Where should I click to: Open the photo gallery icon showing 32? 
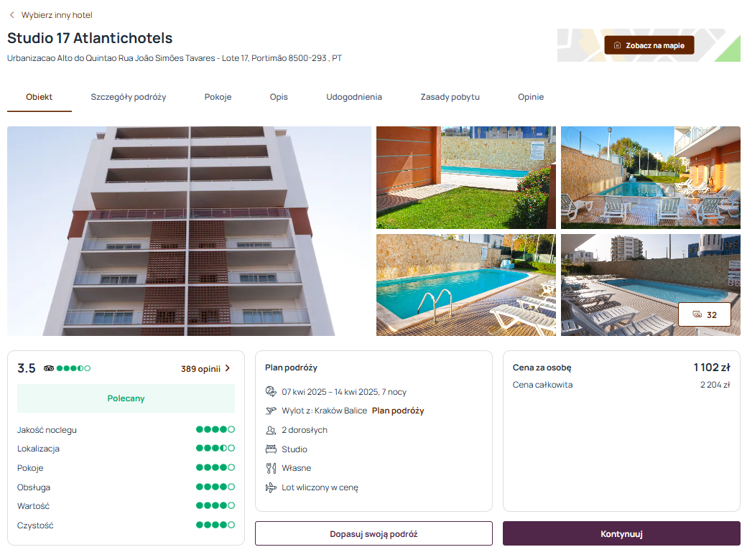(x=697, y=314)
